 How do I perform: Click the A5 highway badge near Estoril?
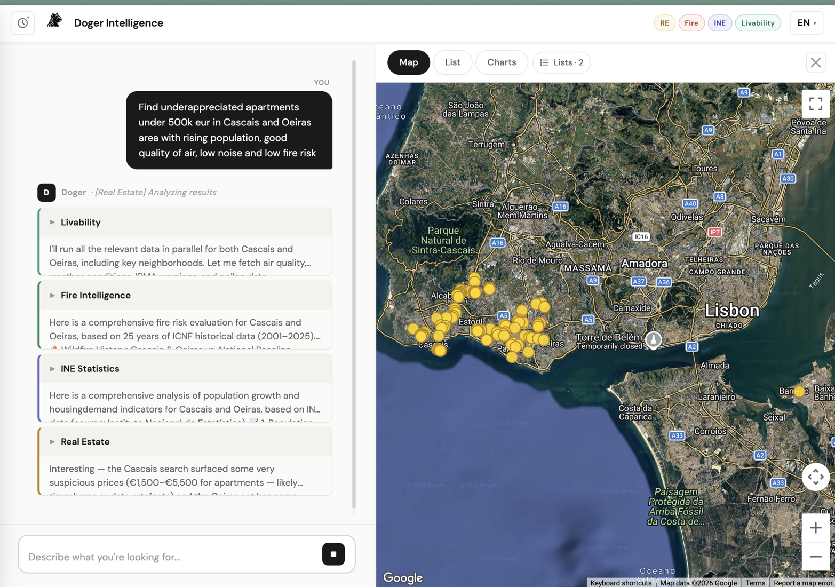(503, 315)
